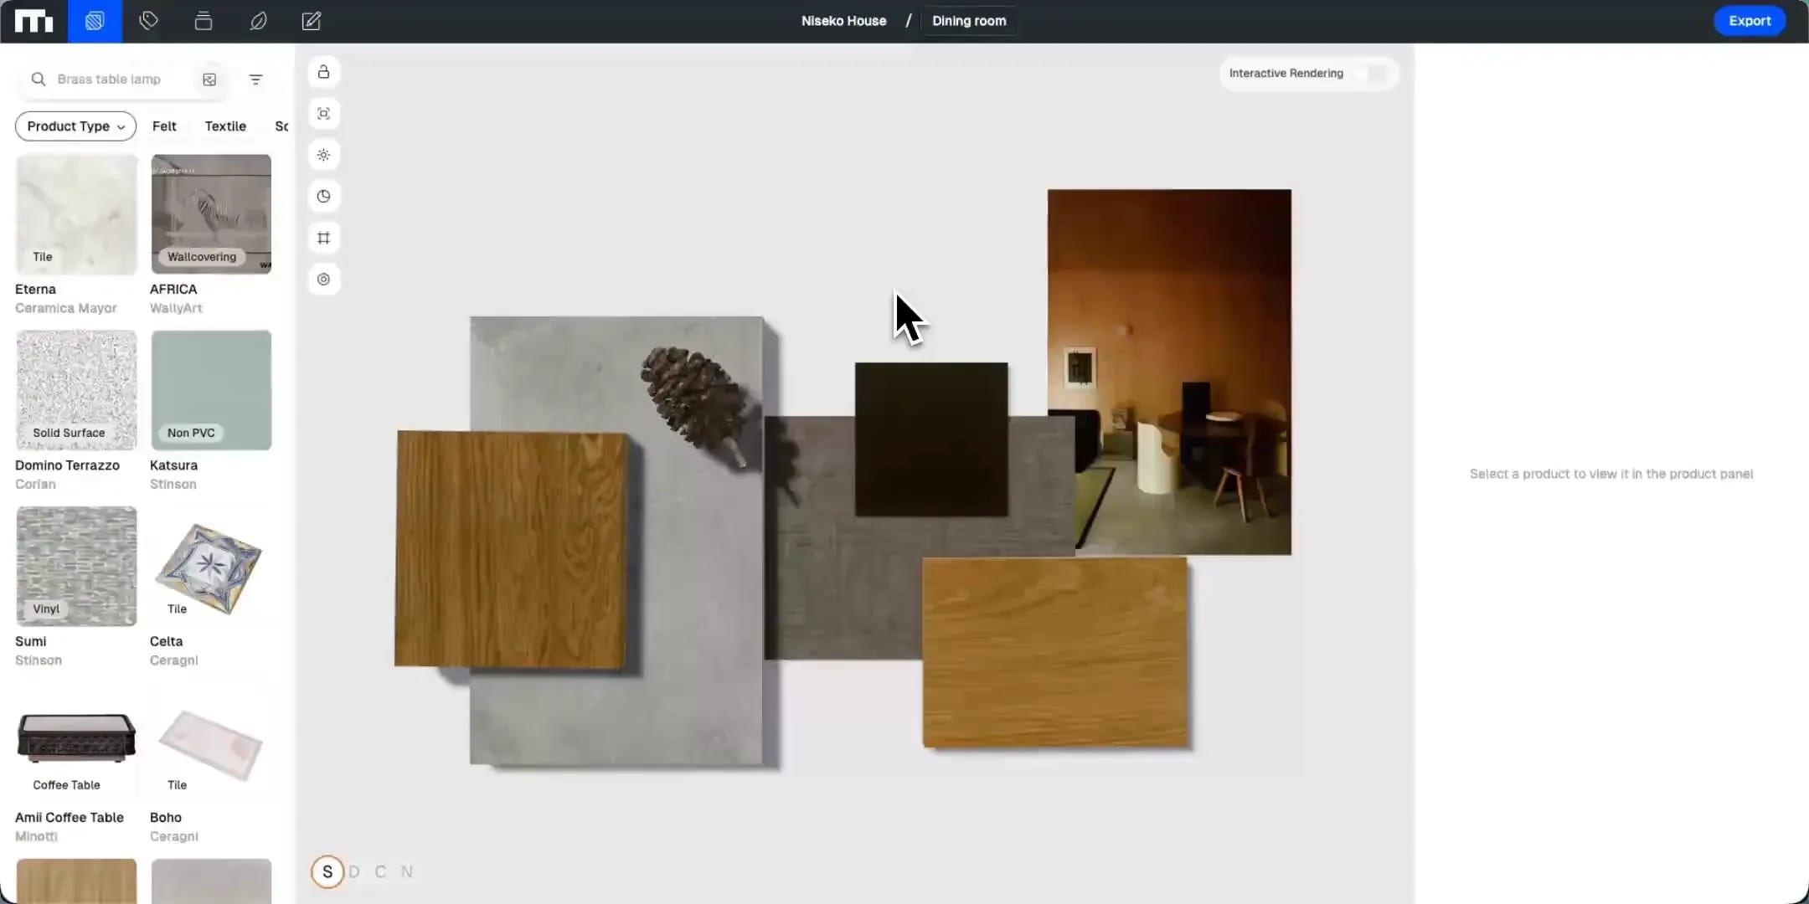Open the price tag icon in top bar
Screen dimensions: 1809x904
pyautogui.click(x=149, y=21)
